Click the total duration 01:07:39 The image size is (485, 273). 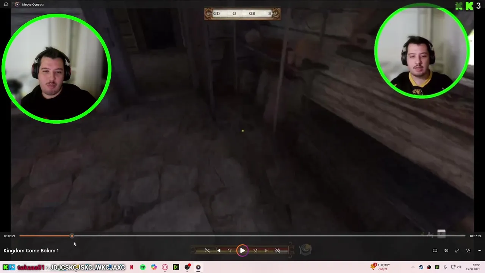(476, 236)
